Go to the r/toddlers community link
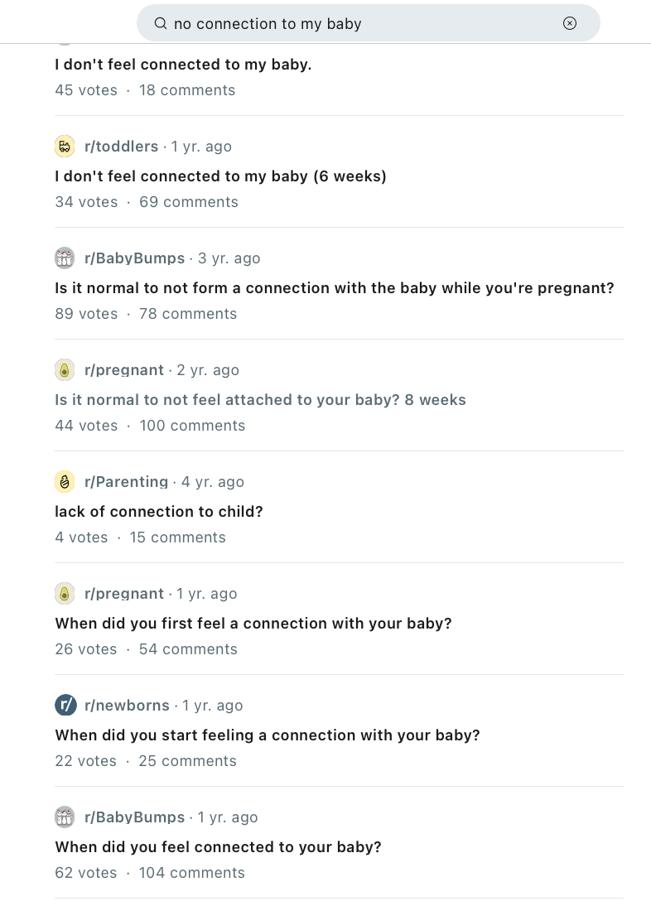Screen dimensions: 651x906 121,147
